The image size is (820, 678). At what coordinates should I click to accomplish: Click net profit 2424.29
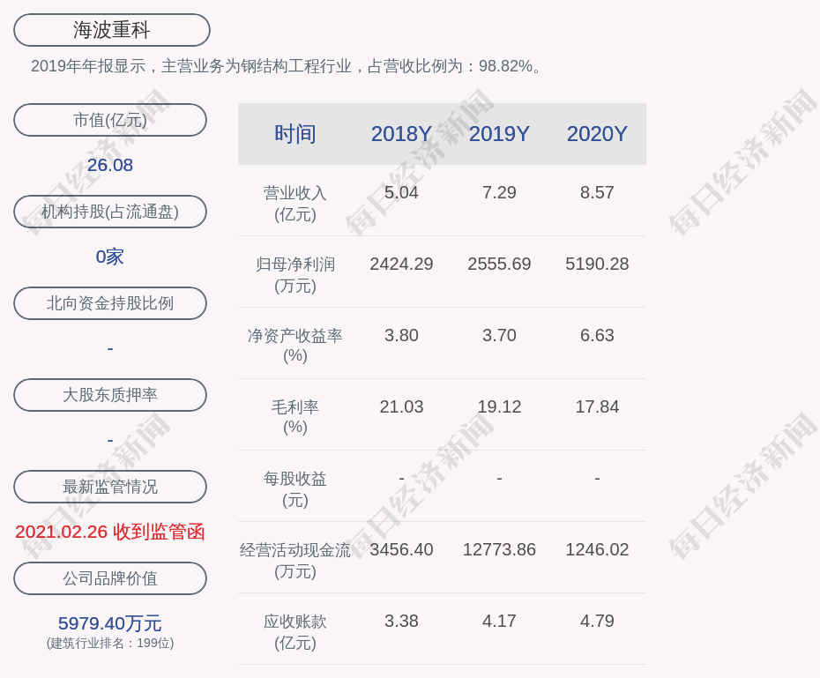click(x=402, y=264)
